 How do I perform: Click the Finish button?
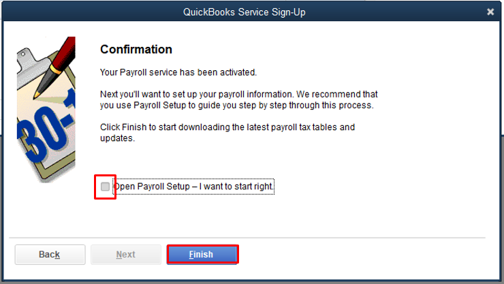pos(202,255)
